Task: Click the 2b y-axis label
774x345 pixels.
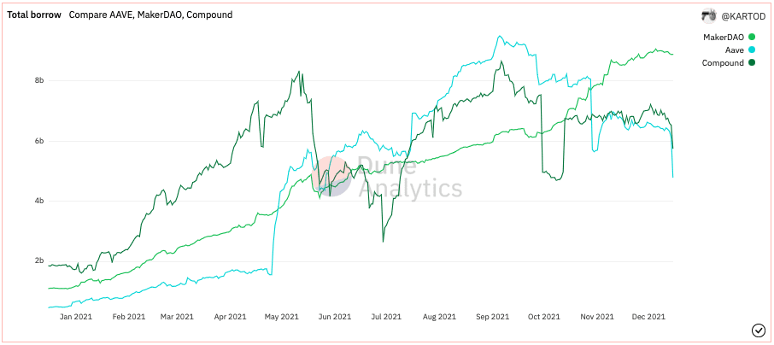Action: 38,261
